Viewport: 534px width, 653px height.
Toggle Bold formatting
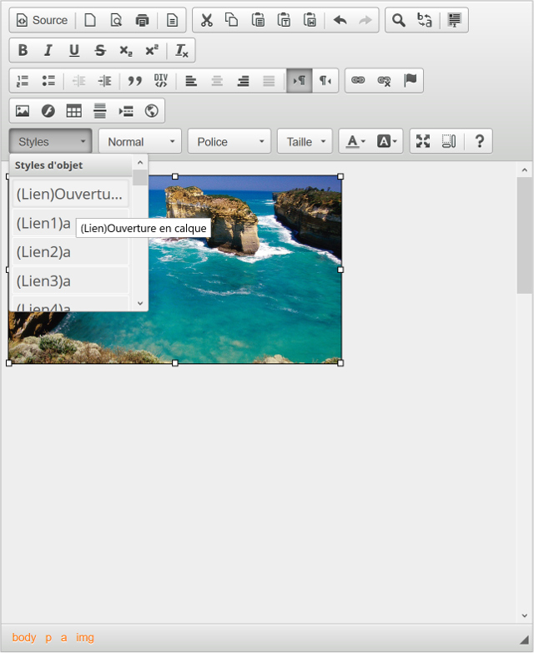click(23, 51)
